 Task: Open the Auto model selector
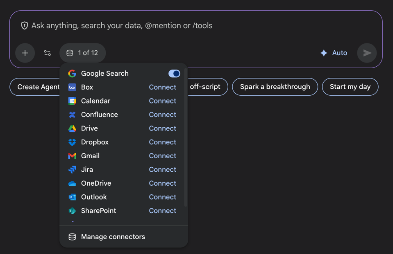click(334, 53)
